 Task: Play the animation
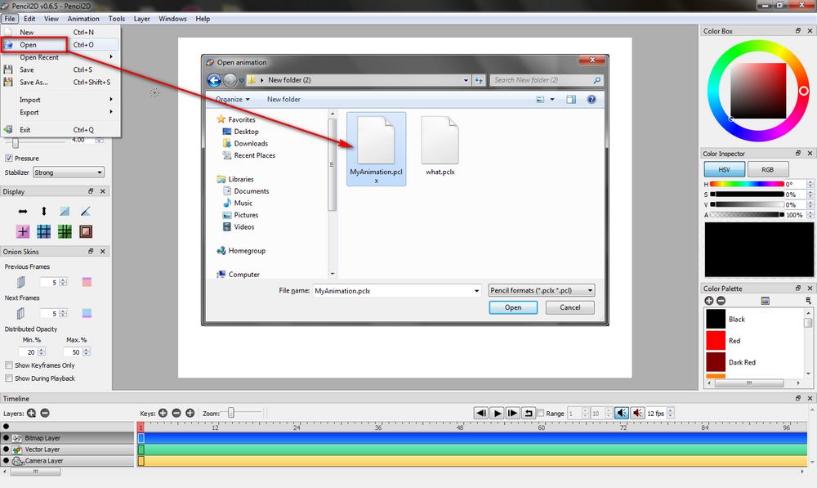497,413
